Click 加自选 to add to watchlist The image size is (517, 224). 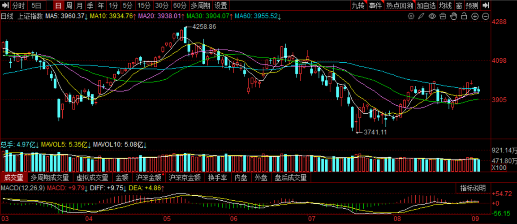[426, 5]
